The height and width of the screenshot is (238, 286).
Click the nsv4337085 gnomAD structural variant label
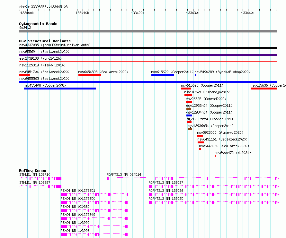pos(55,45)
